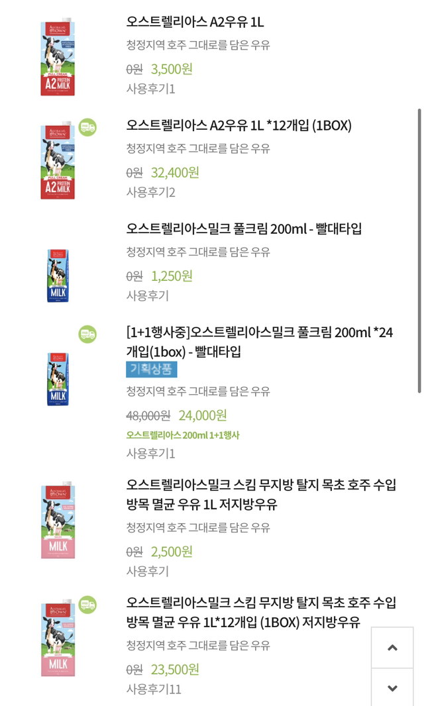The width and height of the screenshot is (424, 706).
Task: Click the vertical page scrollbar
Action: pyautogui.click(x=419, y=250)
